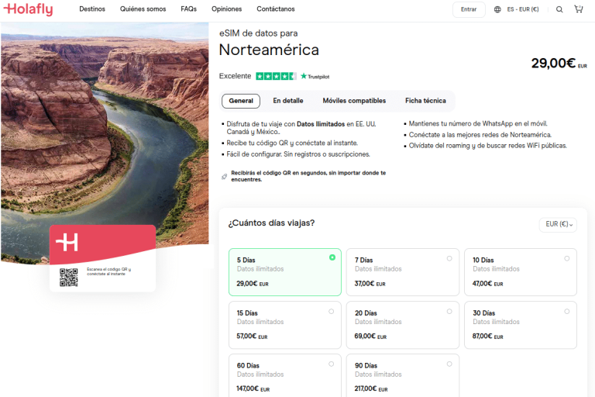Click the Holafly logo

[x=28, y=9]
